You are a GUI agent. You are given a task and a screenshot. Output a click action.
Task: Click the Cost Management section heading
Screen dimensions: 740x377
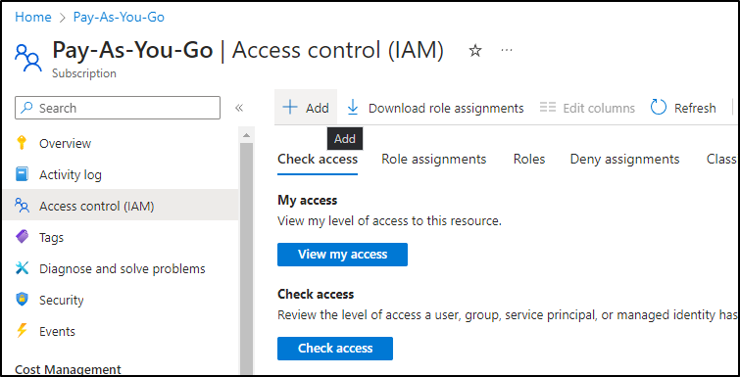pos(68,369)
